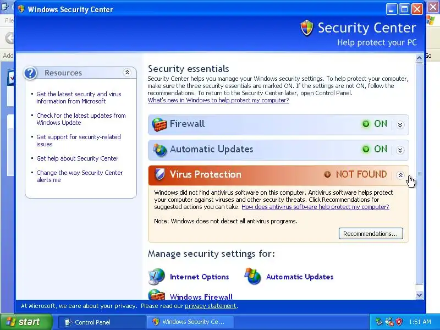The width and height of the screenshot is (440, 330).
Task: Open Windows Firewall settings link
Action: click(x=201, y=296)
